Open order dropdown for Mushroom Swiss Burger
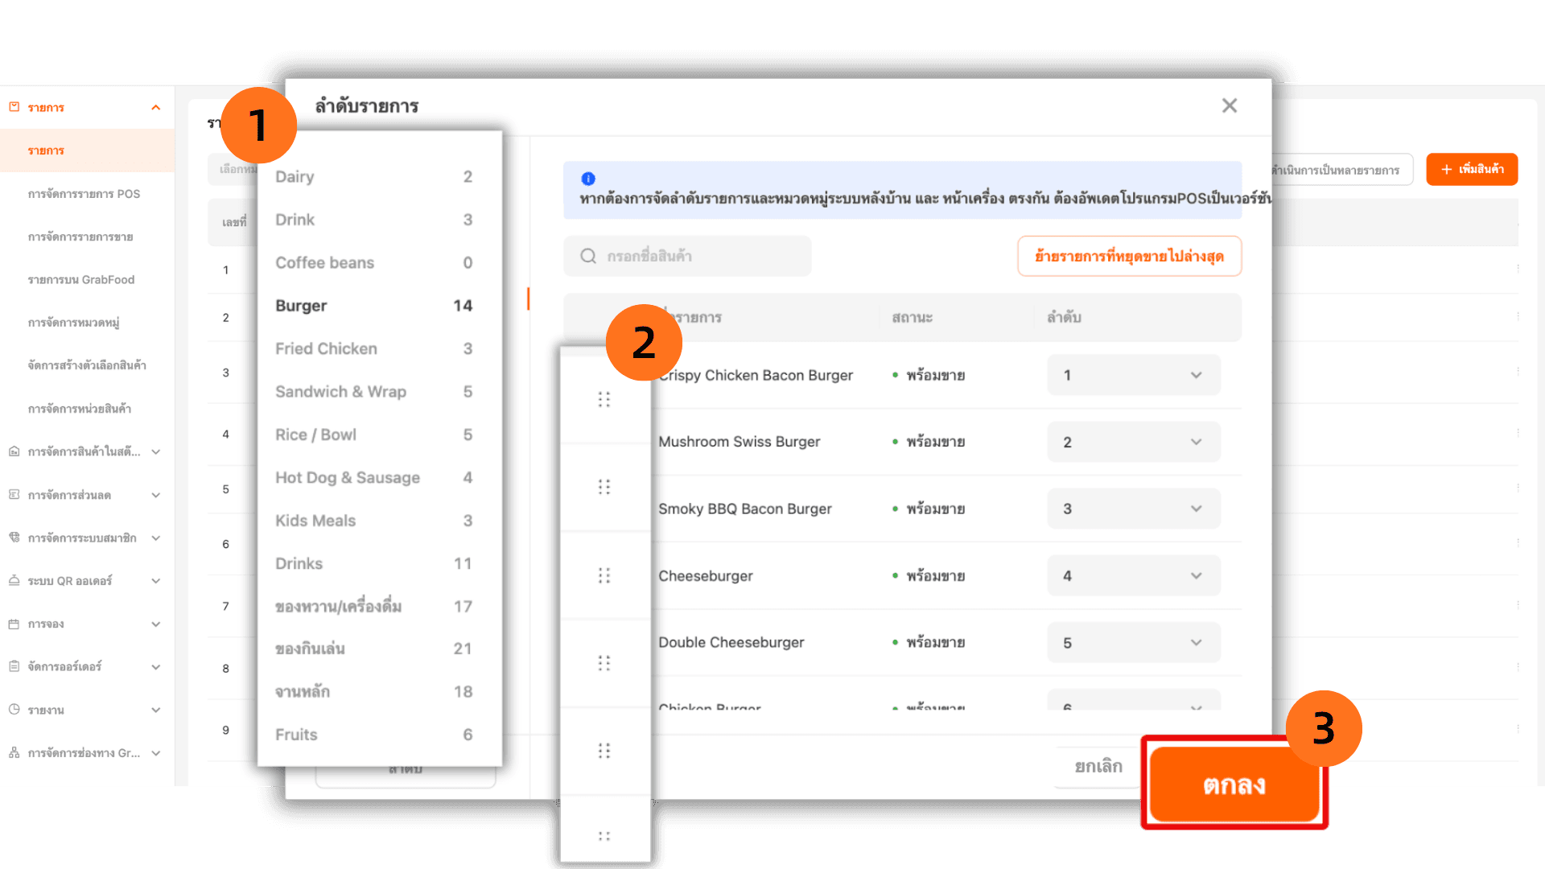 coord(1133,442)
